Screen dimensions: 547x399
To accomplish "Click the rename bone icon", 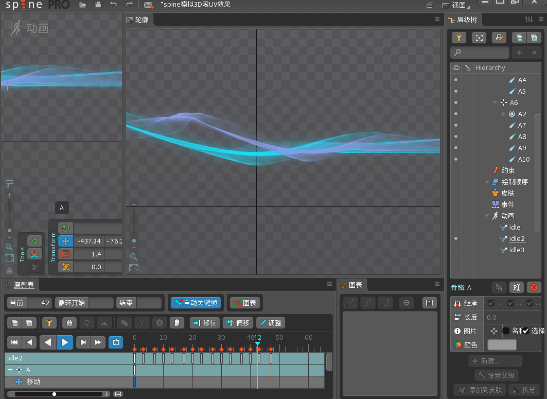I will coord(517,287).
